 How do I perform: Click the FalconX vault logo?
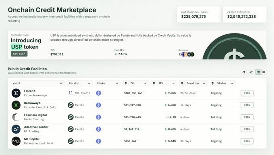[16, 93]
